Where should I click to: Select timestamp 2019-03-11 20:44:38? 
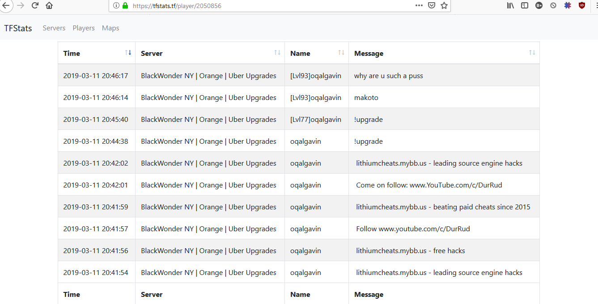(96, 141)
